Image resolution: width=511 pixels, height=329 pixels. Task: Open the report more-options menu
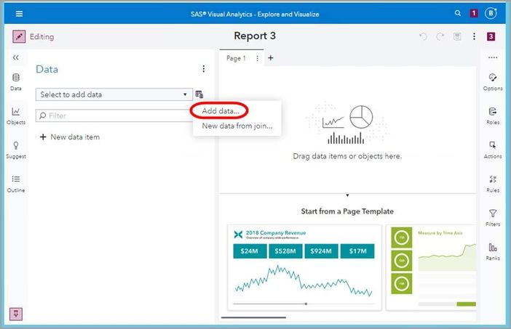tap(474, 36)
